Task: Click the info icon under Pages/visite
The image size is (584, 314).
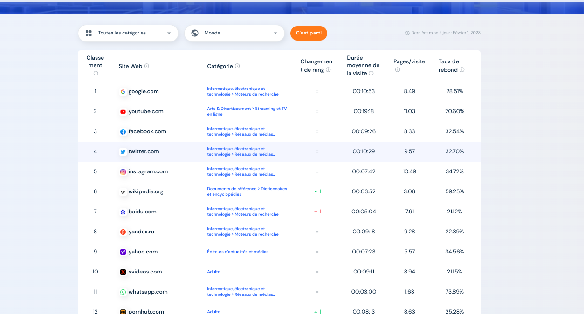Action: (398, 70)
